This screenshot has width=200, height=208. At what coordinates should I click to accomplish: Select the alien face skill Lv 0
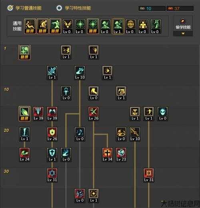tap(162, 114)
